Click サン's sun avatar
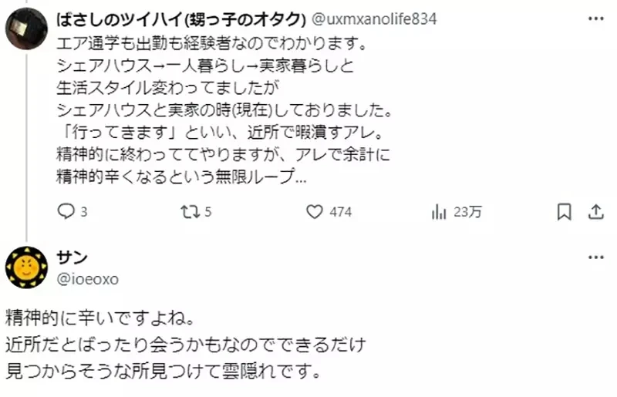The width and height of the screenshot is (617, 397). 26,268
